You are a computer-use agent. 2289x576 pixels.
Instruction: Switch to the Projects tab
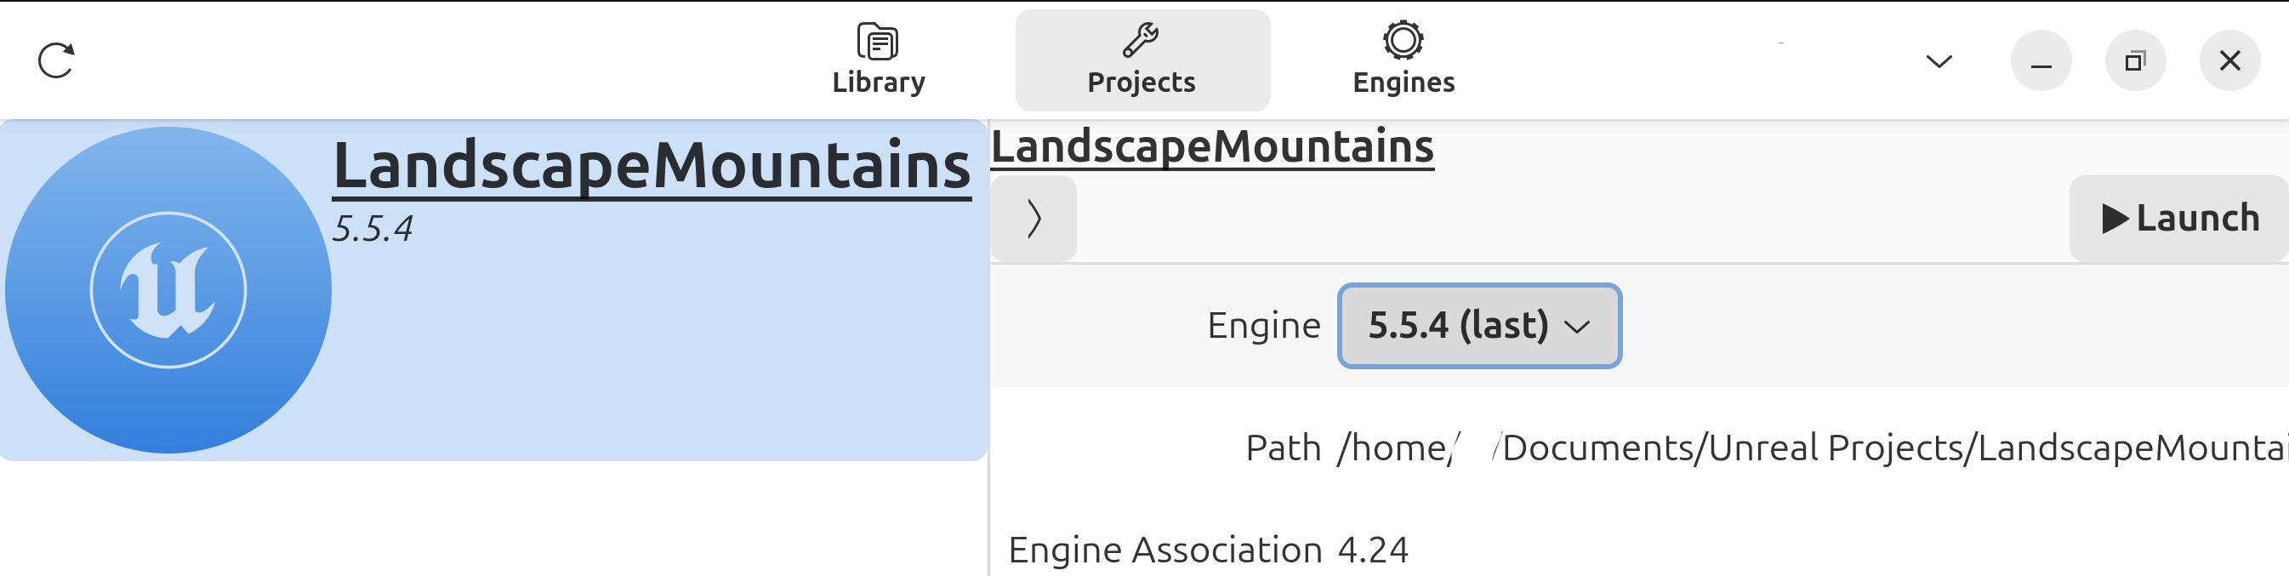[x=1142, y=60]
